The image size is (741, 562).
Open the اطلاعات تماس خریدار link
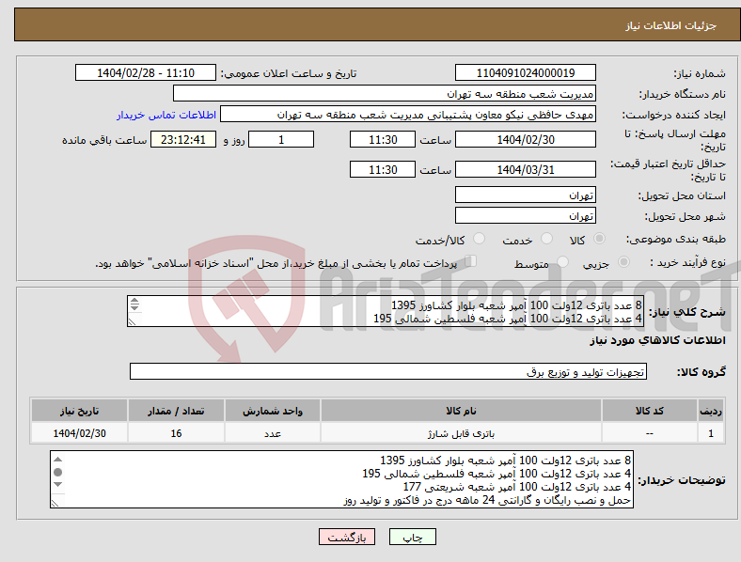(x=166, y=115)
